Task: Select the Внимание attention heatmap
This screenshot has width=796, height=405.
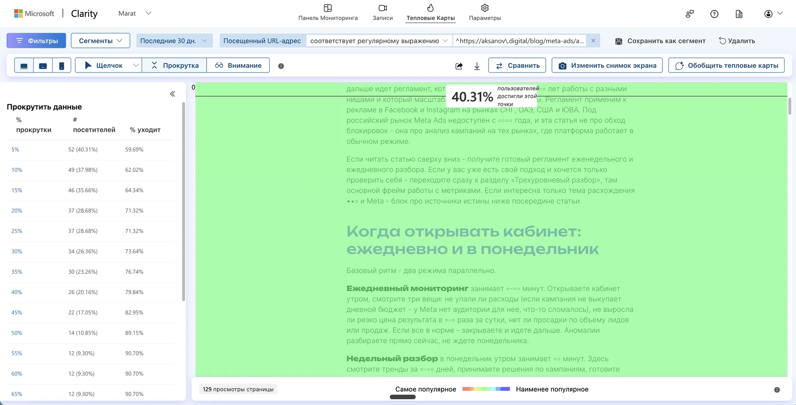Action: [x=238, y=65]
